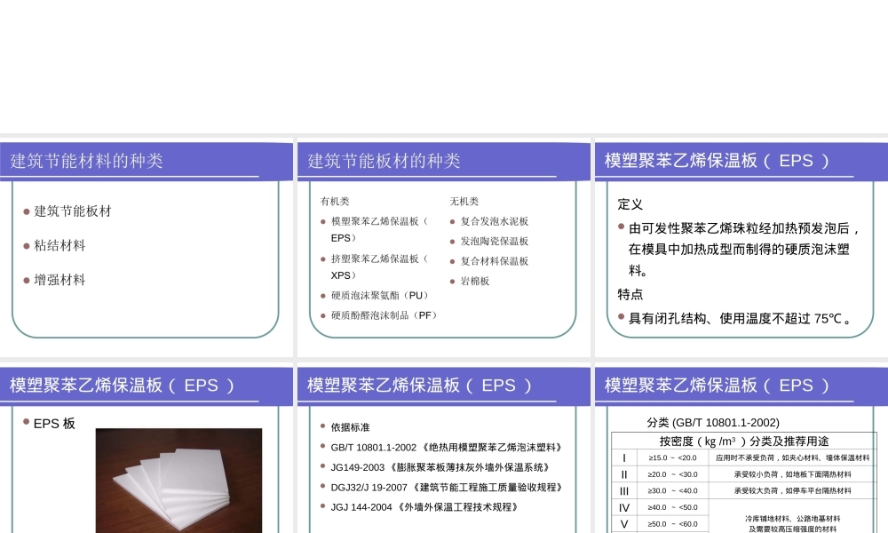Click the 硬质酚醛泡沫制品（PF）bullet

pos(385,315)
